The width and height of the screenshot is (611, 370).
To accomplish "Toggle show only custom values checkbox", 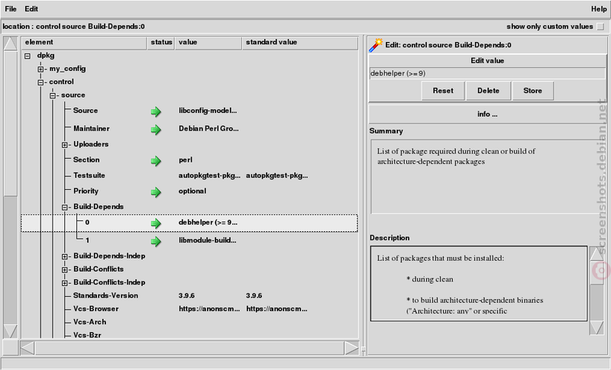I will (x=600, y=27).
